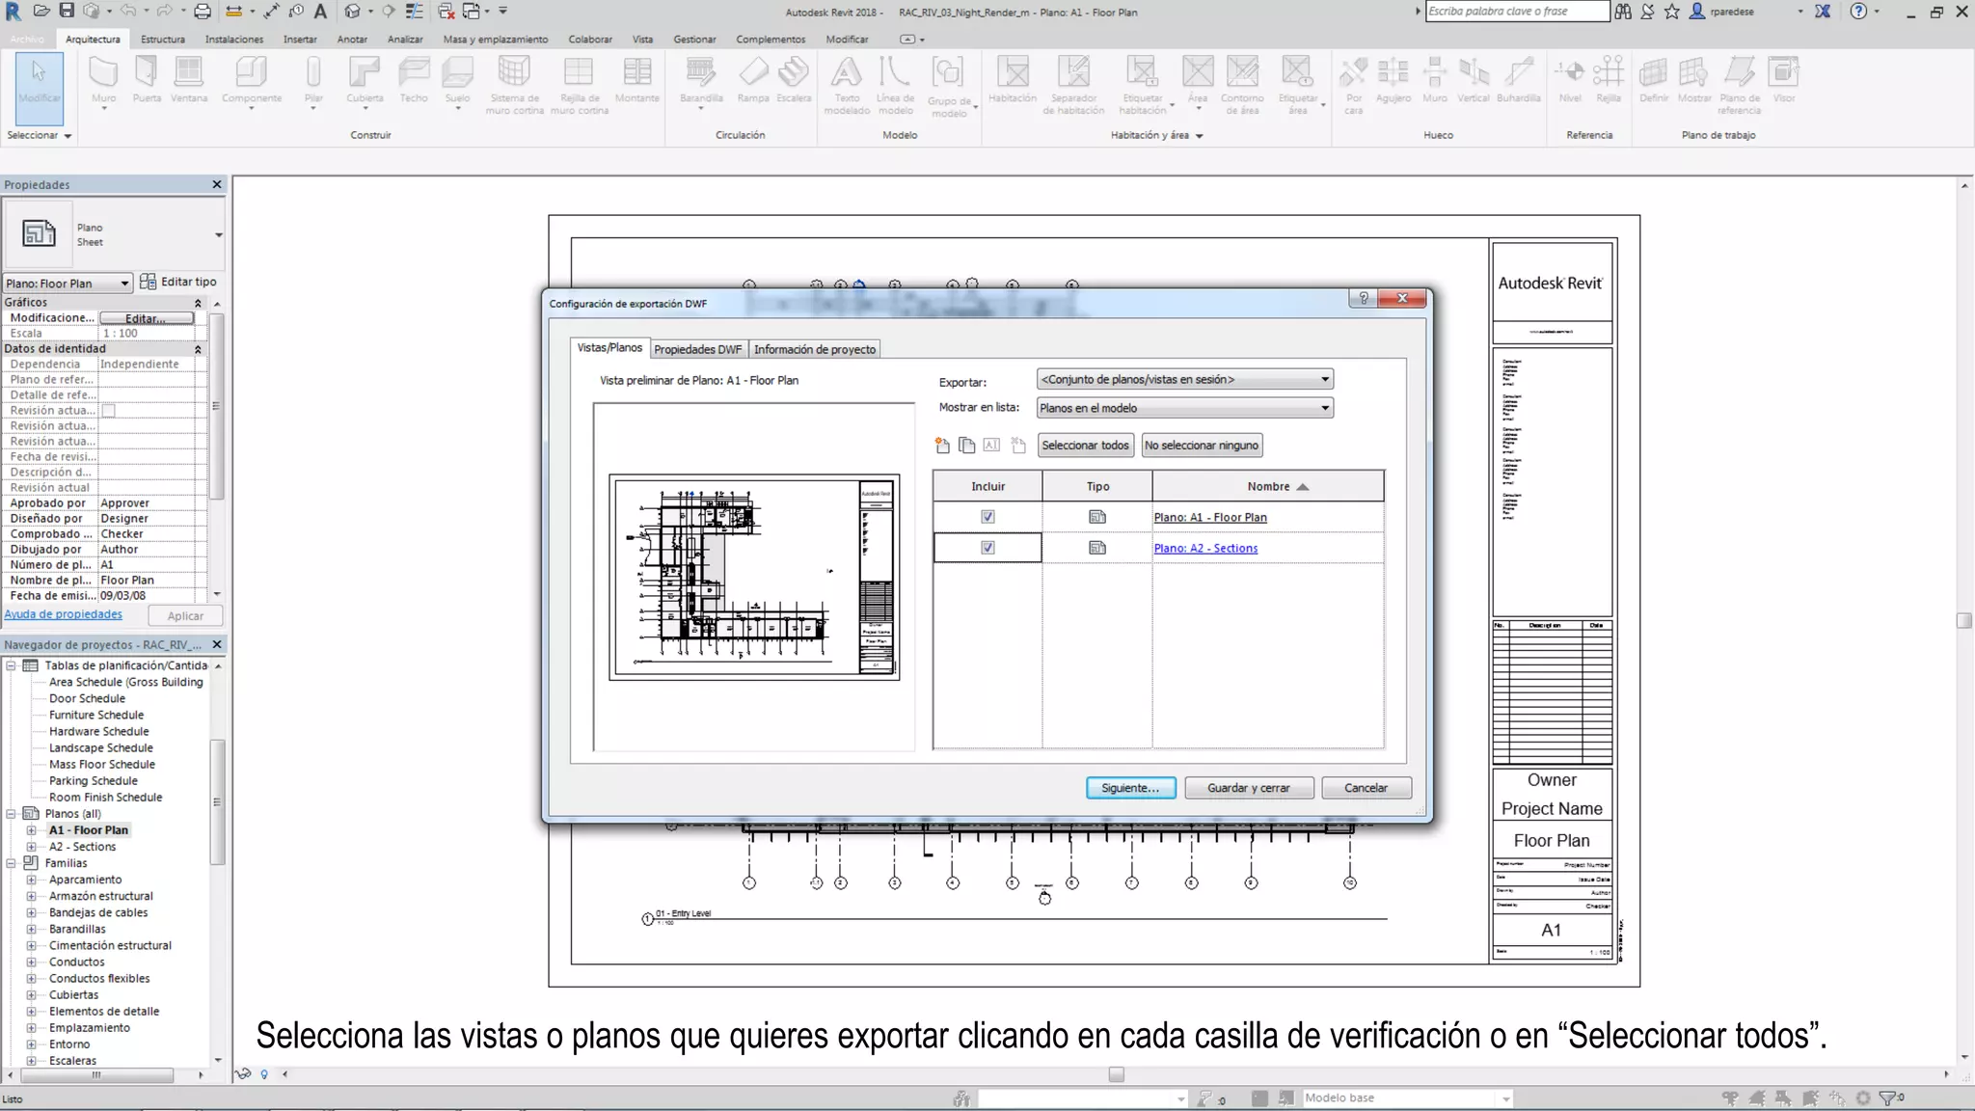The width and height of the screenshot is (1975, 1111).
Task: Click the new set icon in dialog
Action: pyautogui.click(x=942, y=446)
